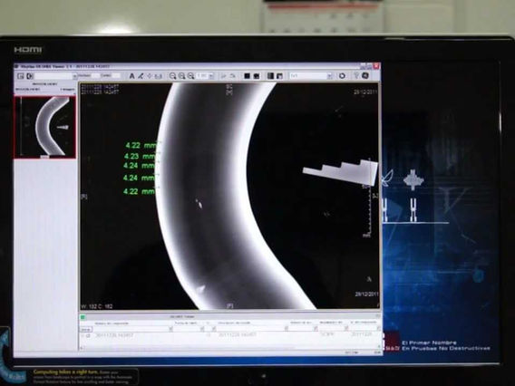Click the first column header in the study list
Screen dimensions: 515x386
click(x=112, y=323)
